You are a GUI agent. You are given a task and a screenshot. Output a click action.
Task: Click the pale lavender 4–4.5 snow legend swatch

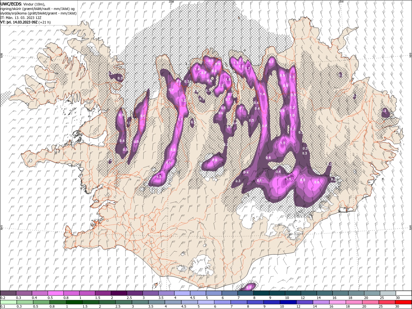[x=182, y=293]
